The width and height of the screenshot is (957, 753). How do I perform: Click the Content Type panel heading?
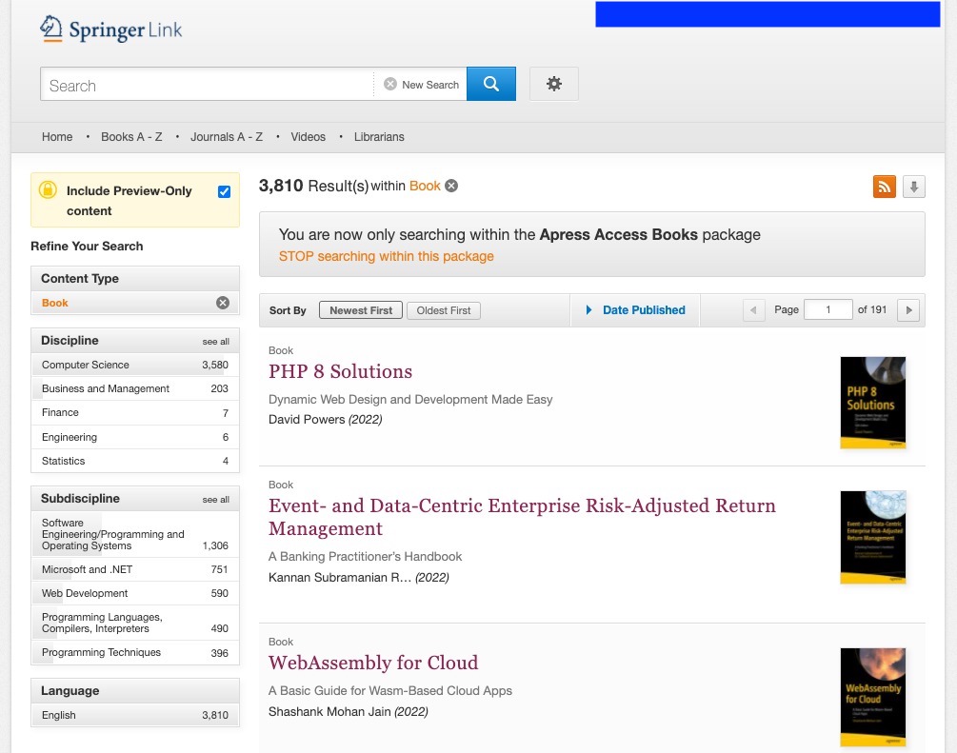(x=135, y=278)
